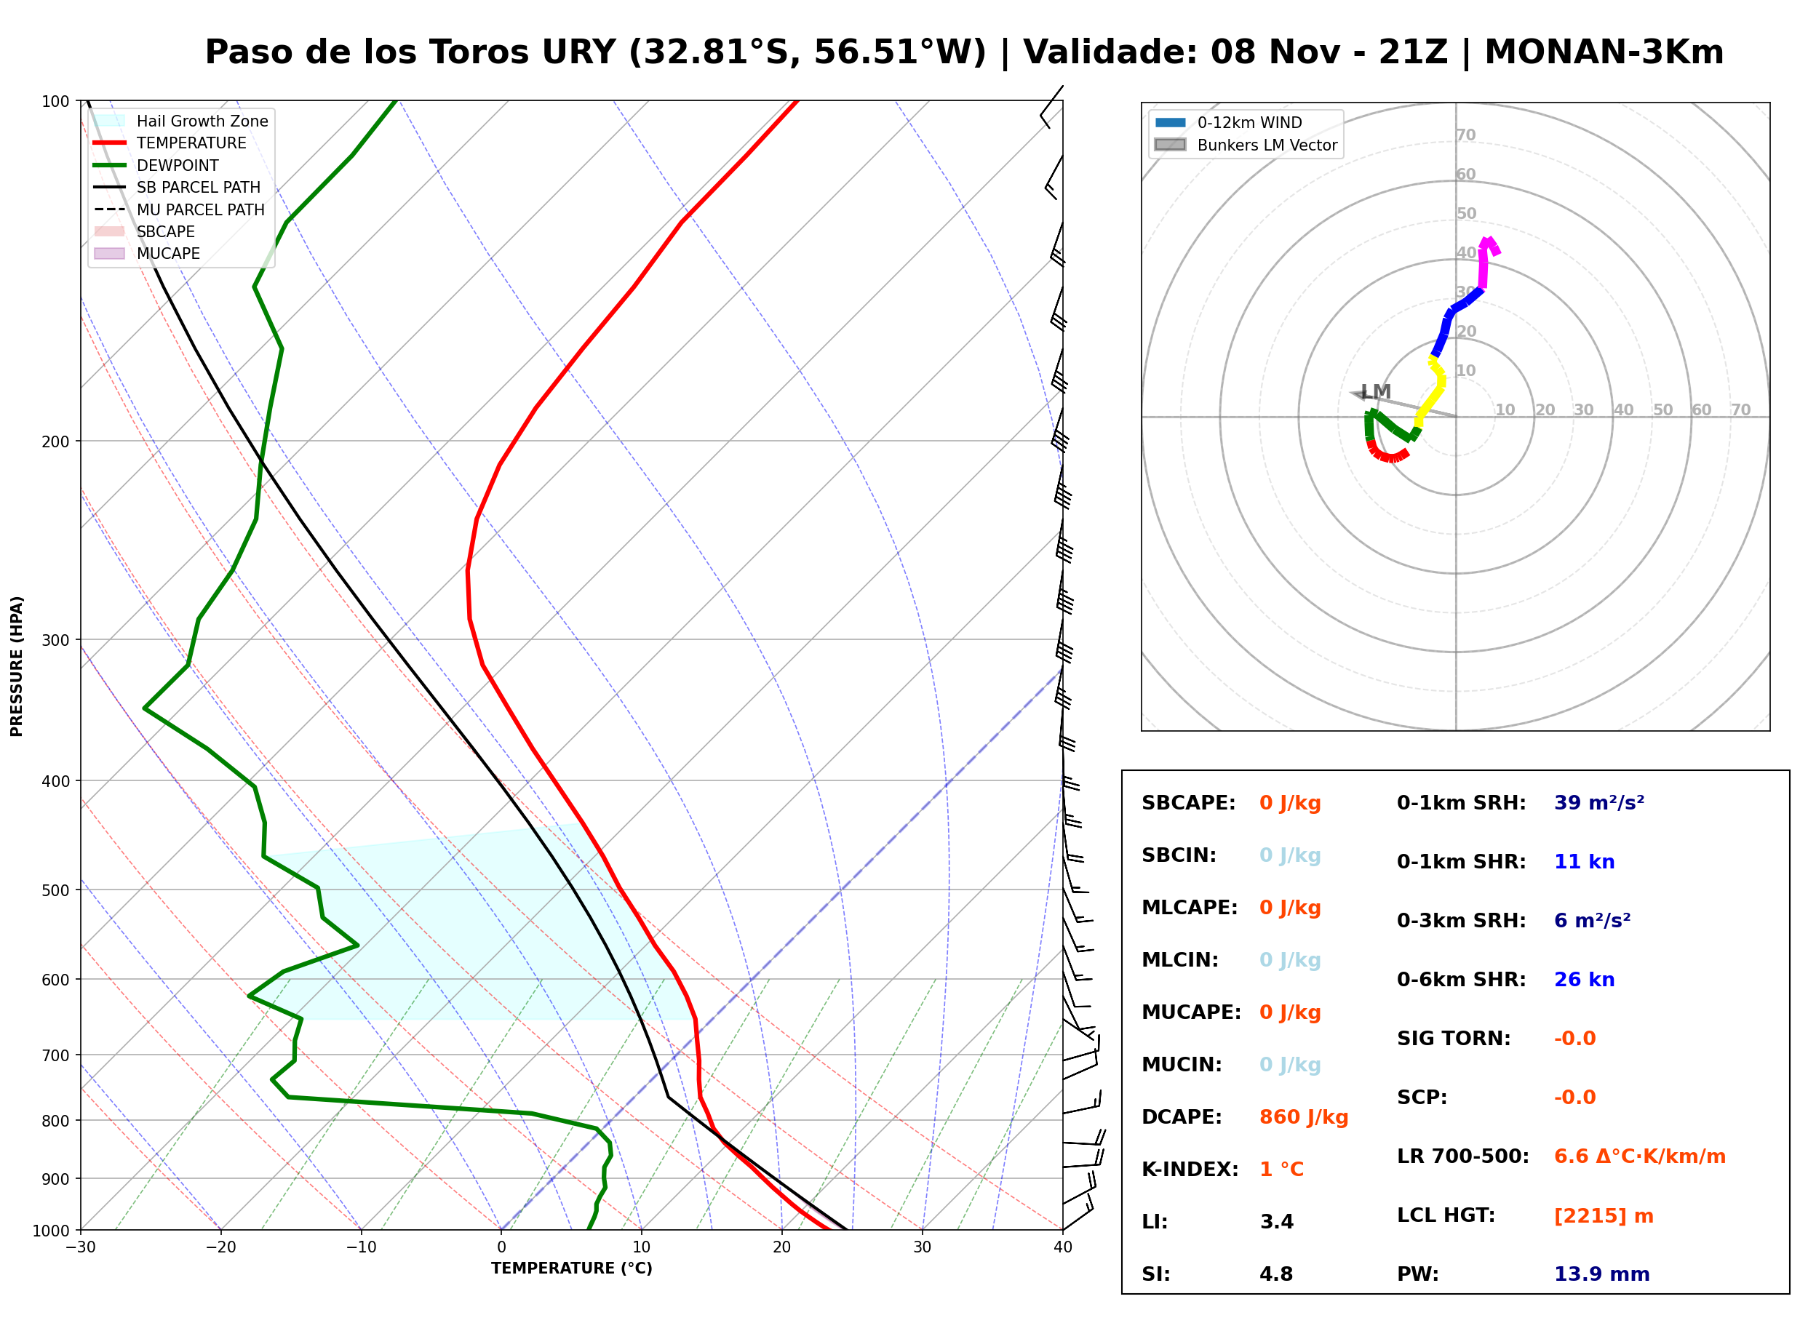Click the 0-12km WIND legend swatch

point(1171,122)
